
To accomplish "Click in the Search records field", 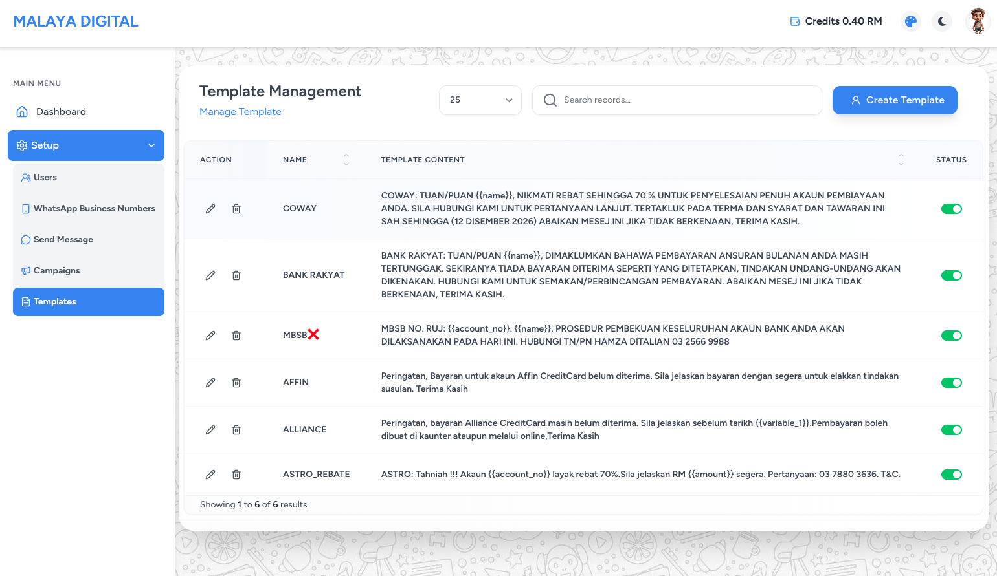I will coord(677,100).
